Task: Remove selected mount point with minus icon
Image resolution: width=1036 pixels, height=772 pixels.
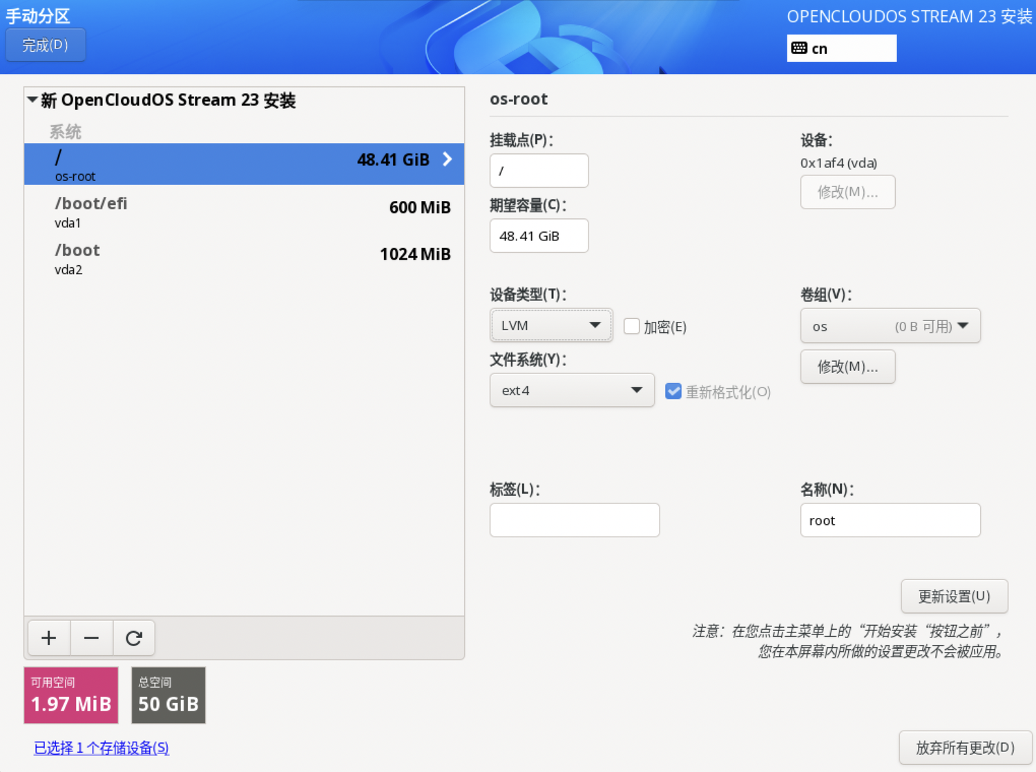Action: (91, 637)
